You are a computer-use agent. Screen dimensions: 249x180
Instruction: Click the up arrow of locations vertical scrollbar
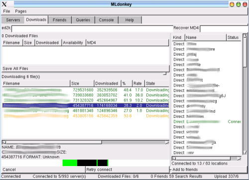(x=245, y=36)
